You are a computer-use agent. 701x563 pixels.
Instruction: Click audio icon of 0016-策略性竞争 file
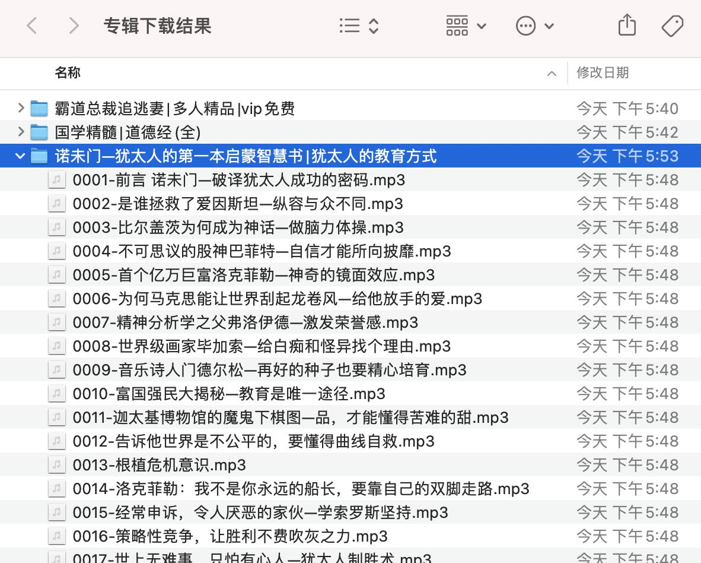pyautogui.click(x=57, y=535)
